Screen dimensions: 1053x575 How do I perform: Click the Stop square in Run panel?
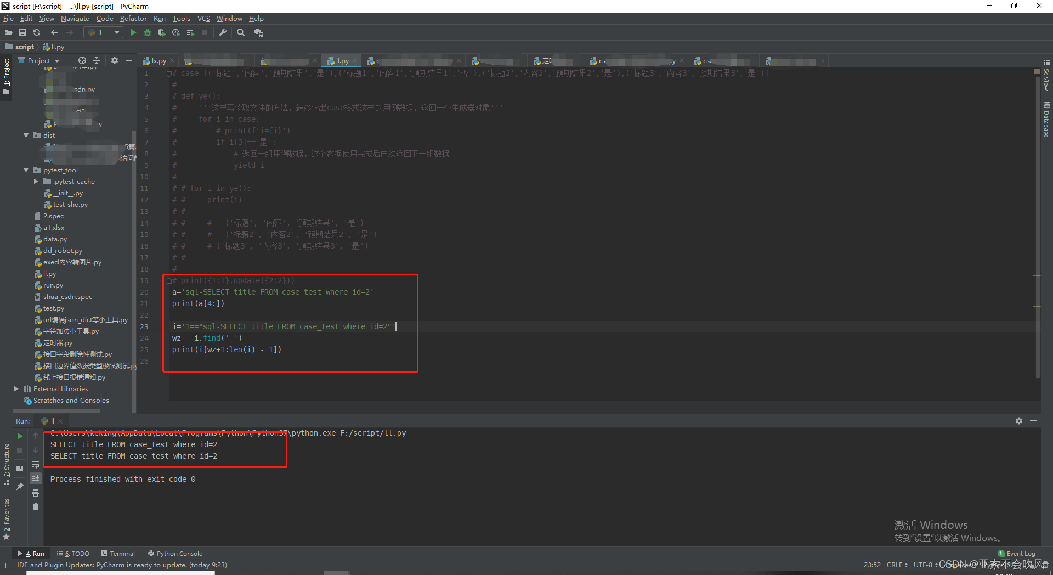20,450
